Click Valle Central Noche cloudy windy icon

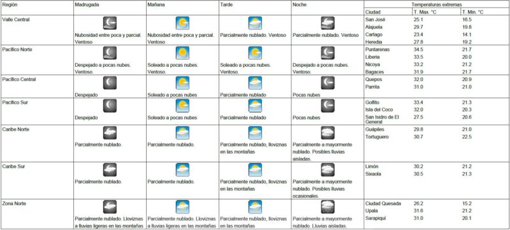[328, 23]
